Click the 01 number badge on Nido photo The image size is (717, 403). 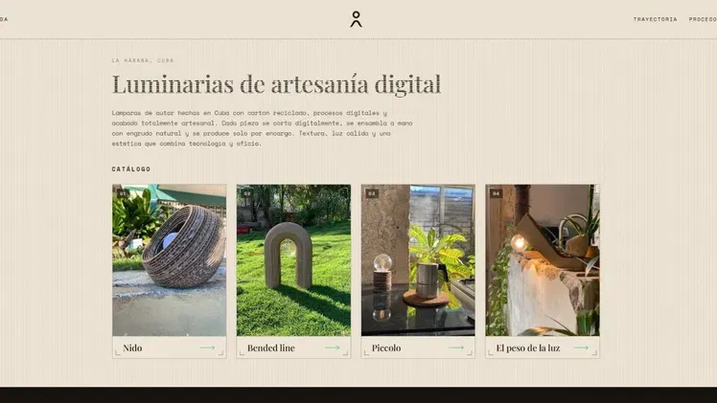pos(123,193)
